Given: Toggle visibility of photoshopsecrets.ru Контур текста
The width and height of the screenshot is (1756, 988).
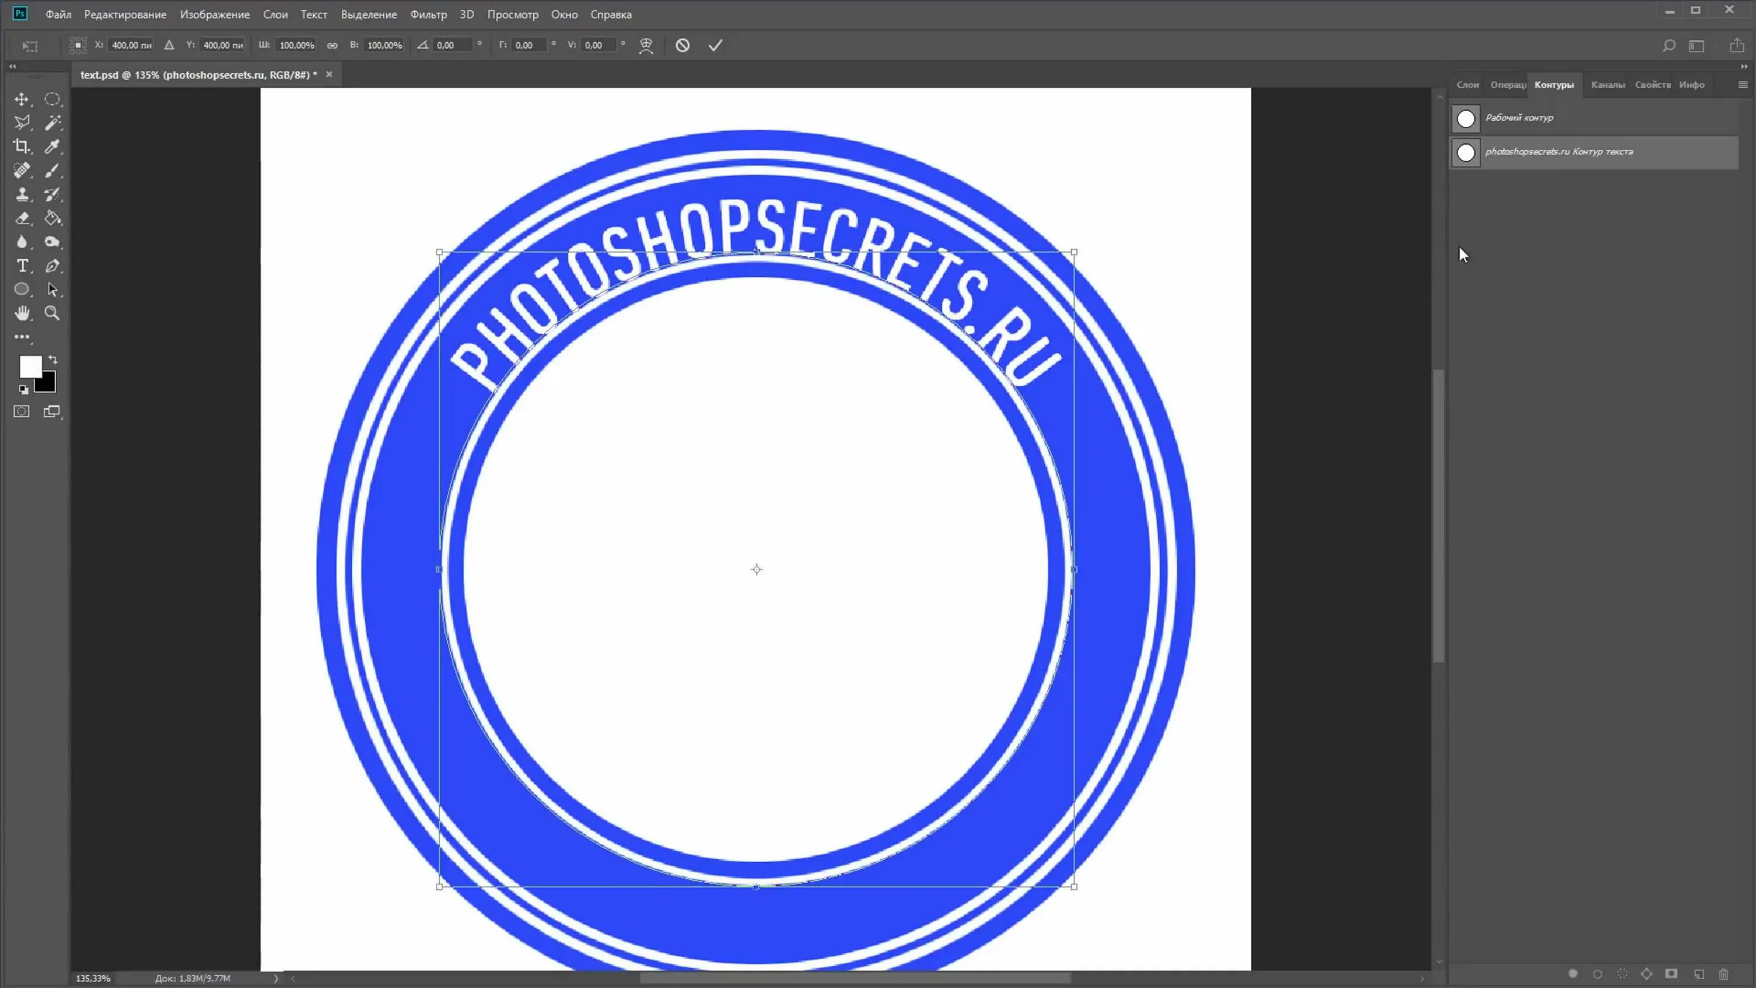Looking at the screenshot, I should pos(1466,151).
